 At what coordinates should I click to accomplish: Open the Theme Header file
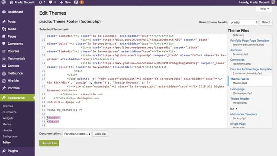(240, 99)
